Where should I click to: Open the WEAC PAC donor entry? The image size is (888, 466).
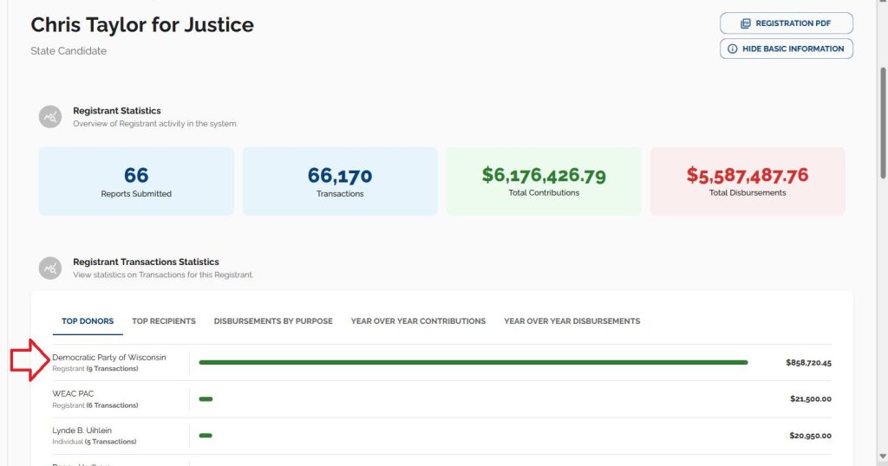(74, 394)
